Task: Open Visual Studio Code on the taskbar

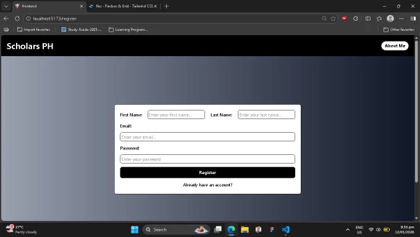Action: coord(285,230)
